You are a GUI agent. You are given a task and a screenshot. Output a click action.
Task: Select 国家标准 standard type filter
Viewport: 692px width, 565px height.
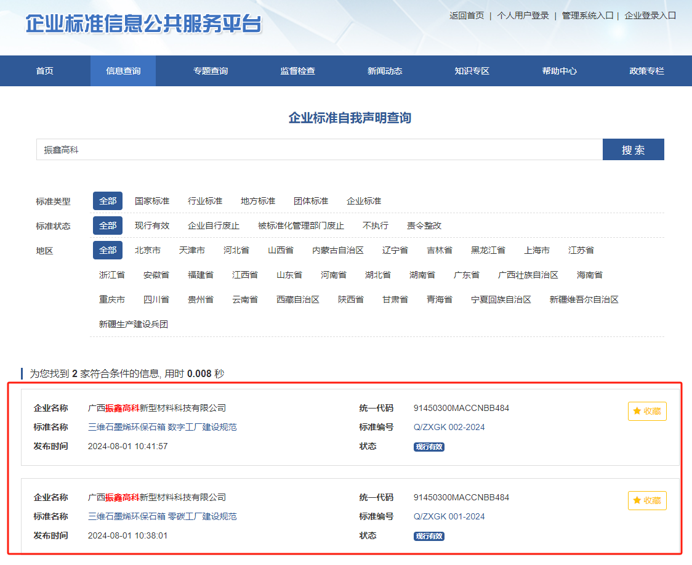pyautogui.click(x=152, y=201)
